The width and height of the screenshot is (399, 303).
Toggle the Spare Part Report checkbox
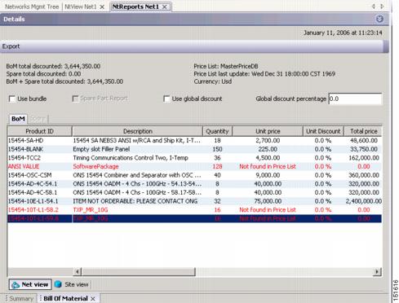tap(75, 99)
